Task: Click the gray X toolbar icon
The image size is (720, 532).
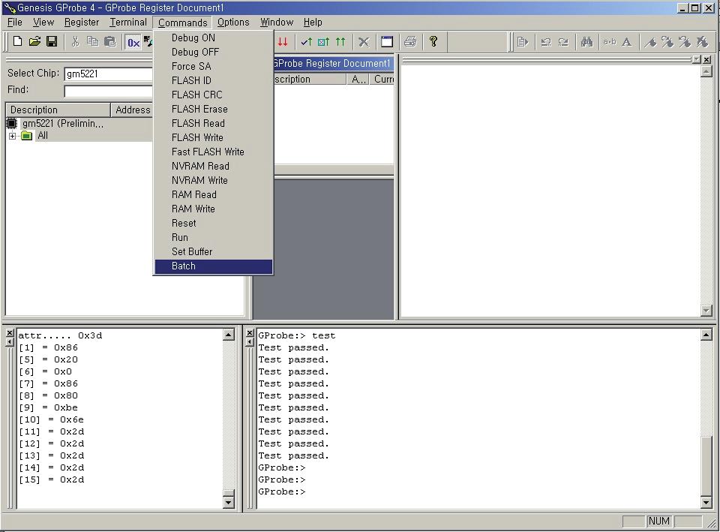Action: (x=364, y=42)
